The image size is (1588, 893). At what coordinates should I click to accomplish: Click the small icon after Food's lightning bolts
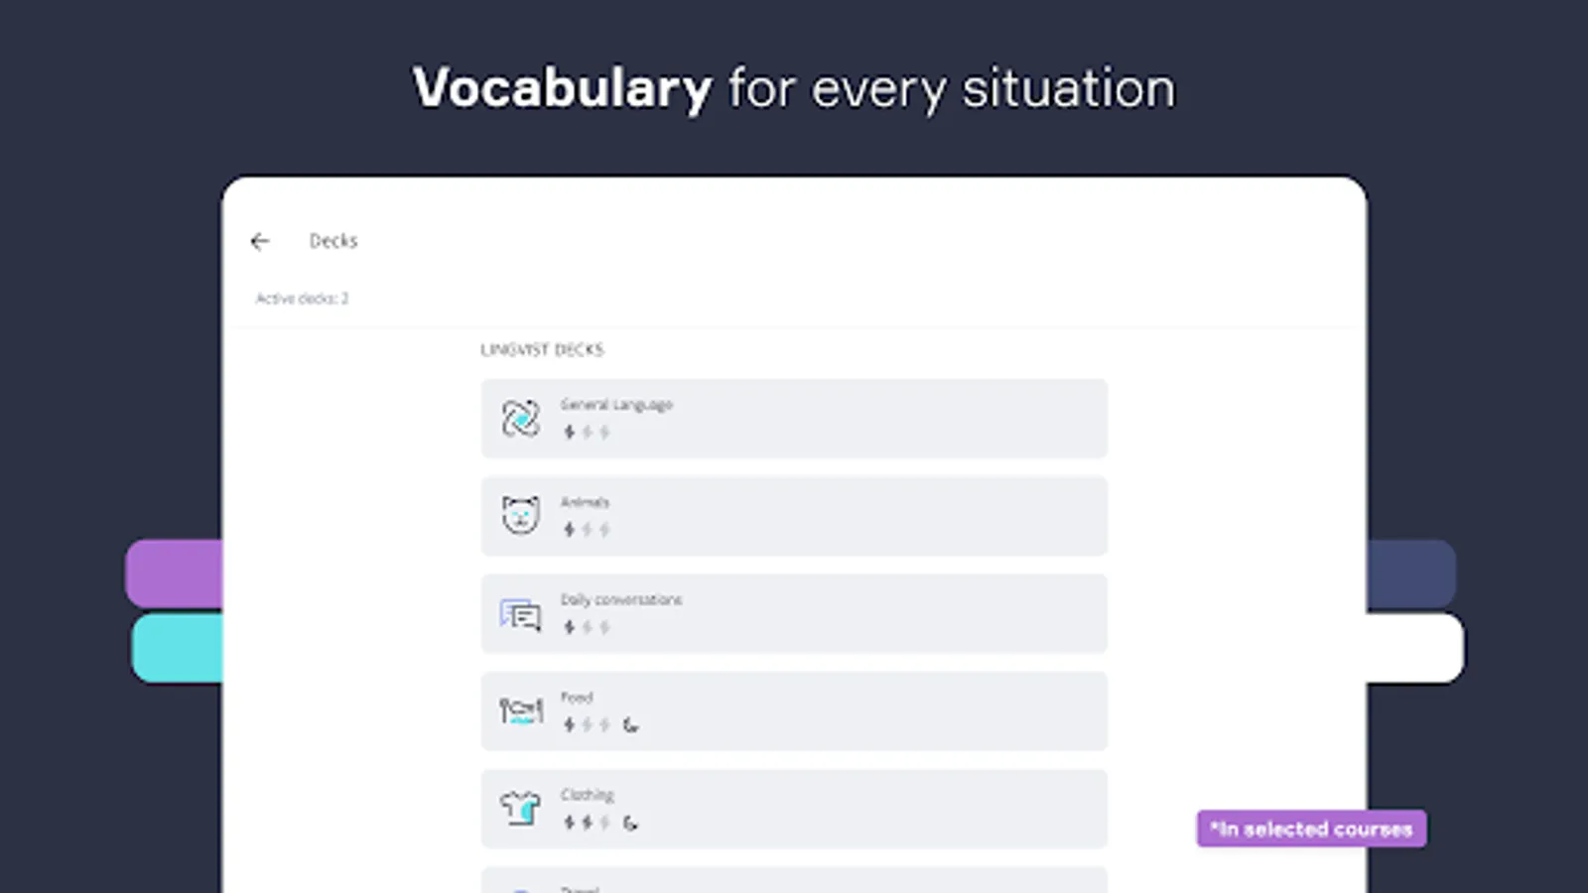(x=630, y=725)
